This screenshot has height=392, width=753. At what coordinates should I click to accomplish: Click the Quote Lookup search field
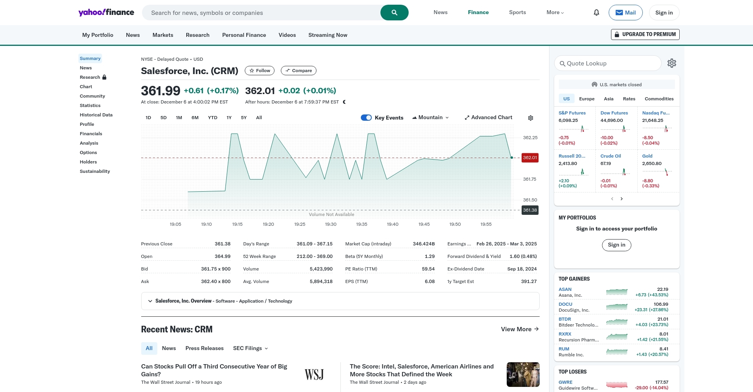pos(608,64)
